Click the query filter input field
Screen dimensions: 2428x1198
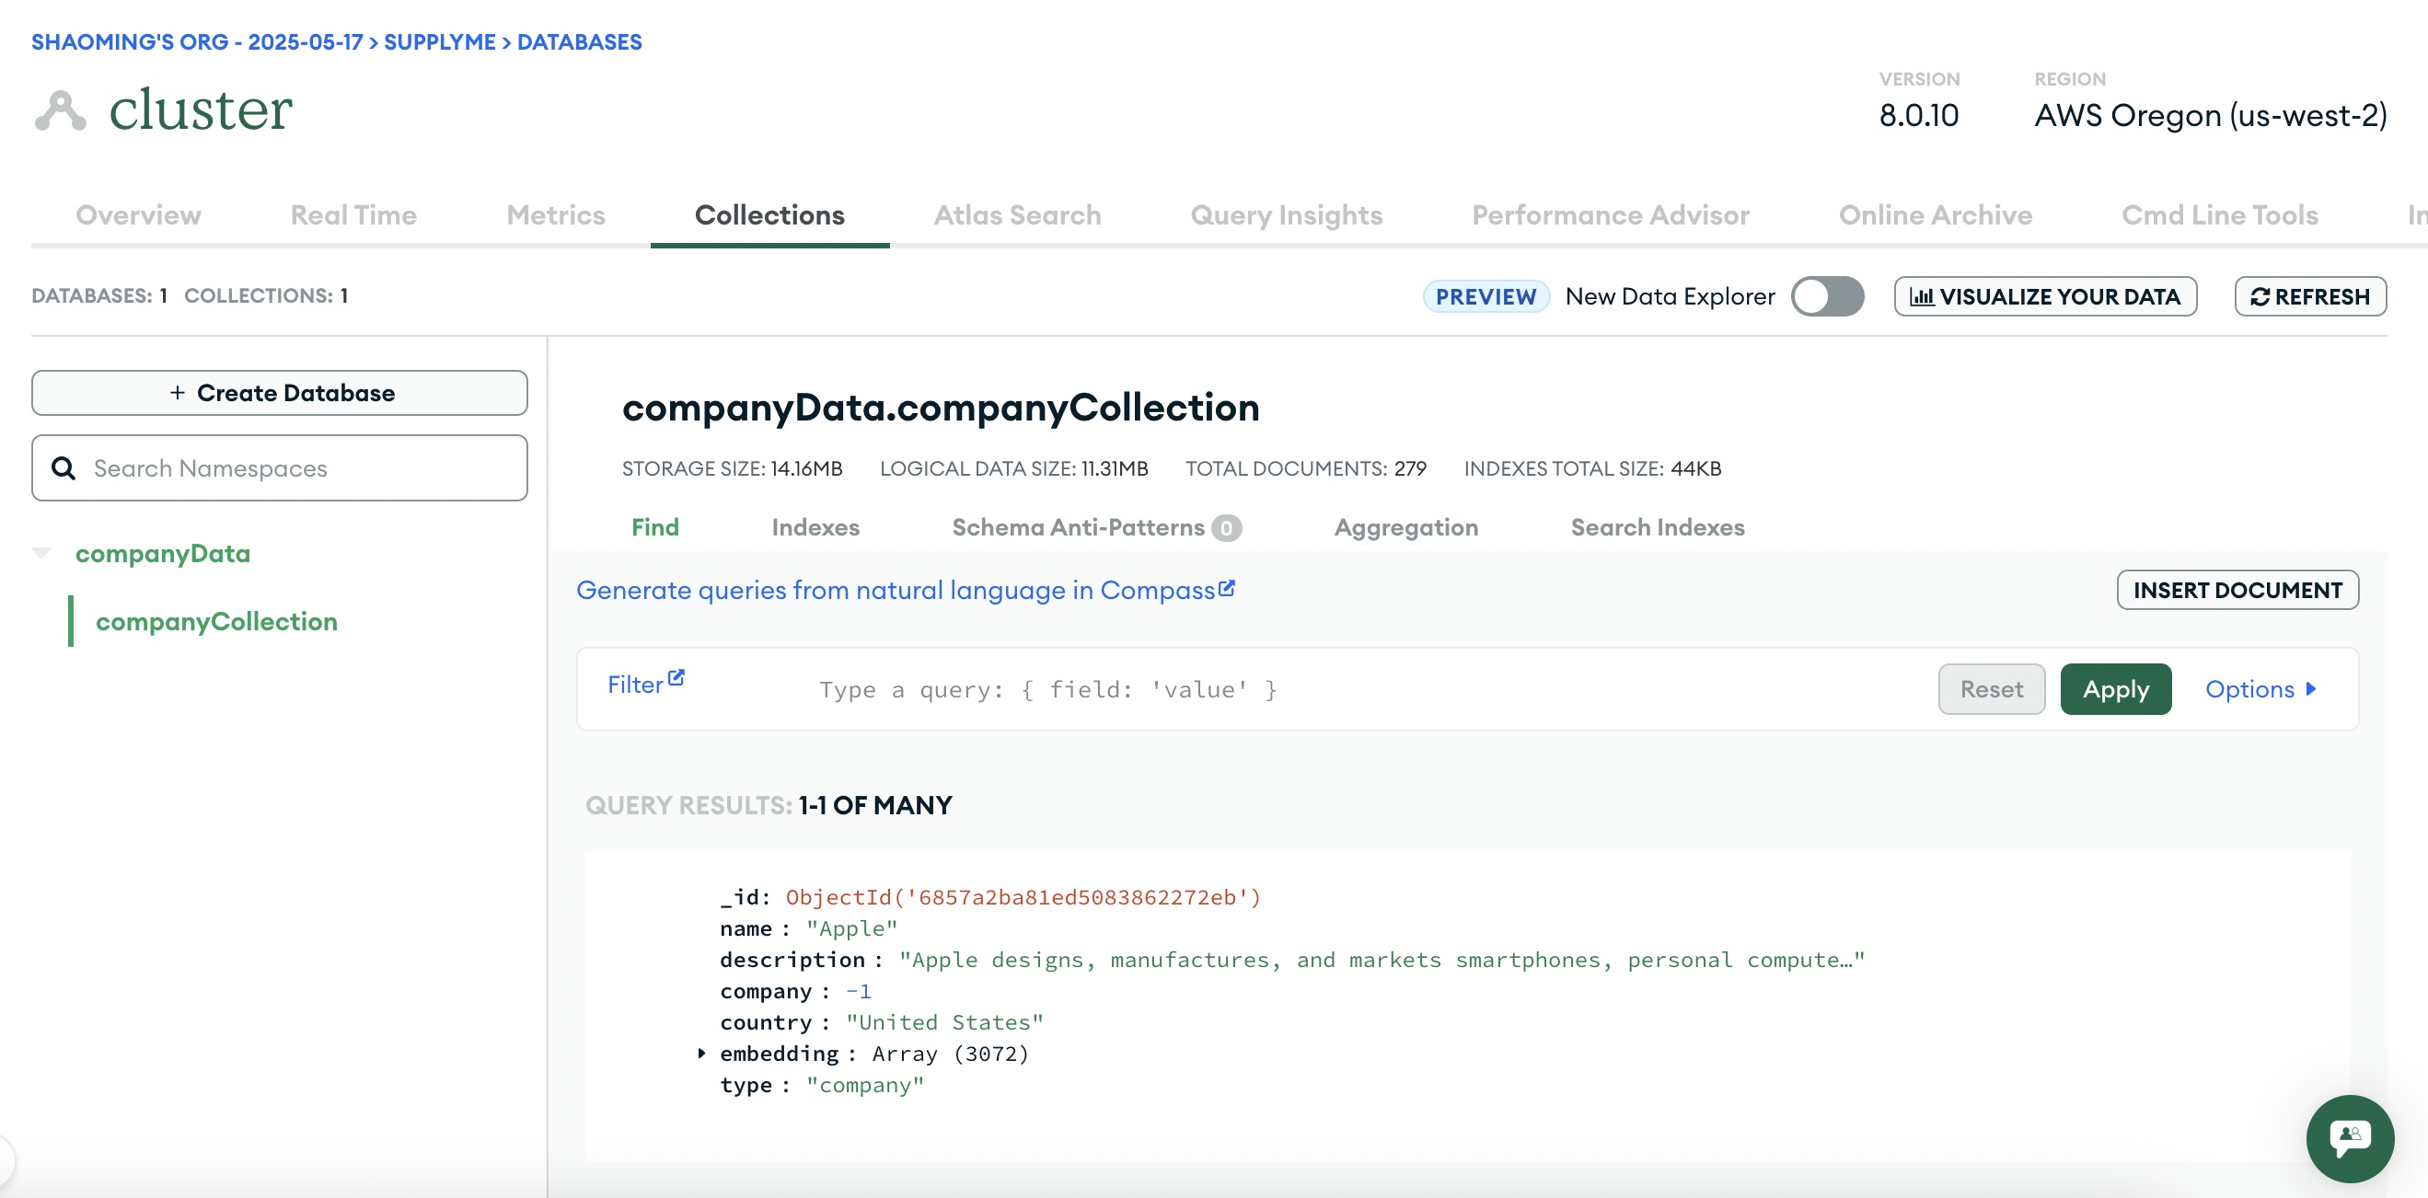(1320, 689)
